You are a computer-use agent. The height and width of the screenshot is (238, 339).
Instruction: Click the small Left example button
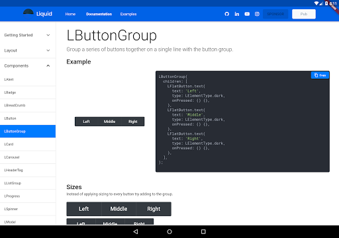(86, 122)
